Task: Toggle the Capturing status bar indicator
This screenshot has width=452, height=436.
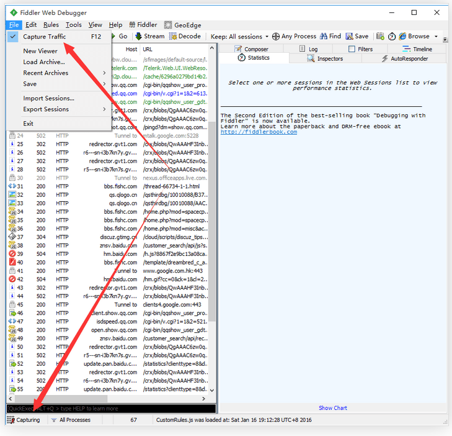Action: 24,420
